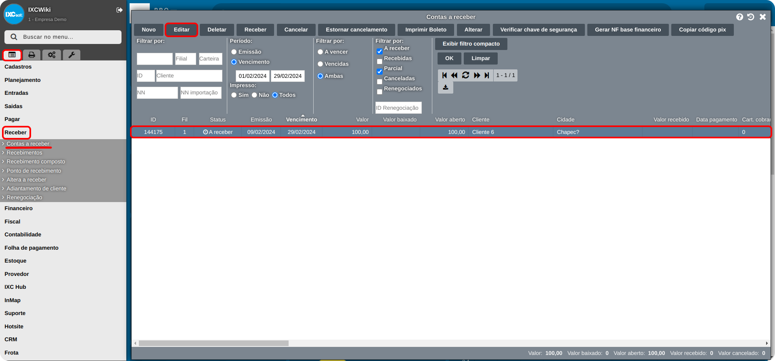Select Emissão period radio button
This screenshot has width=775, height=361.
pos(234,52)
